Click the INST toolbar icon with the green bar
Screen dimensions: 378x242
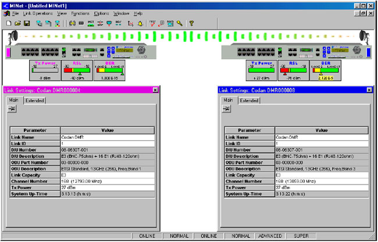coord(91,23)
